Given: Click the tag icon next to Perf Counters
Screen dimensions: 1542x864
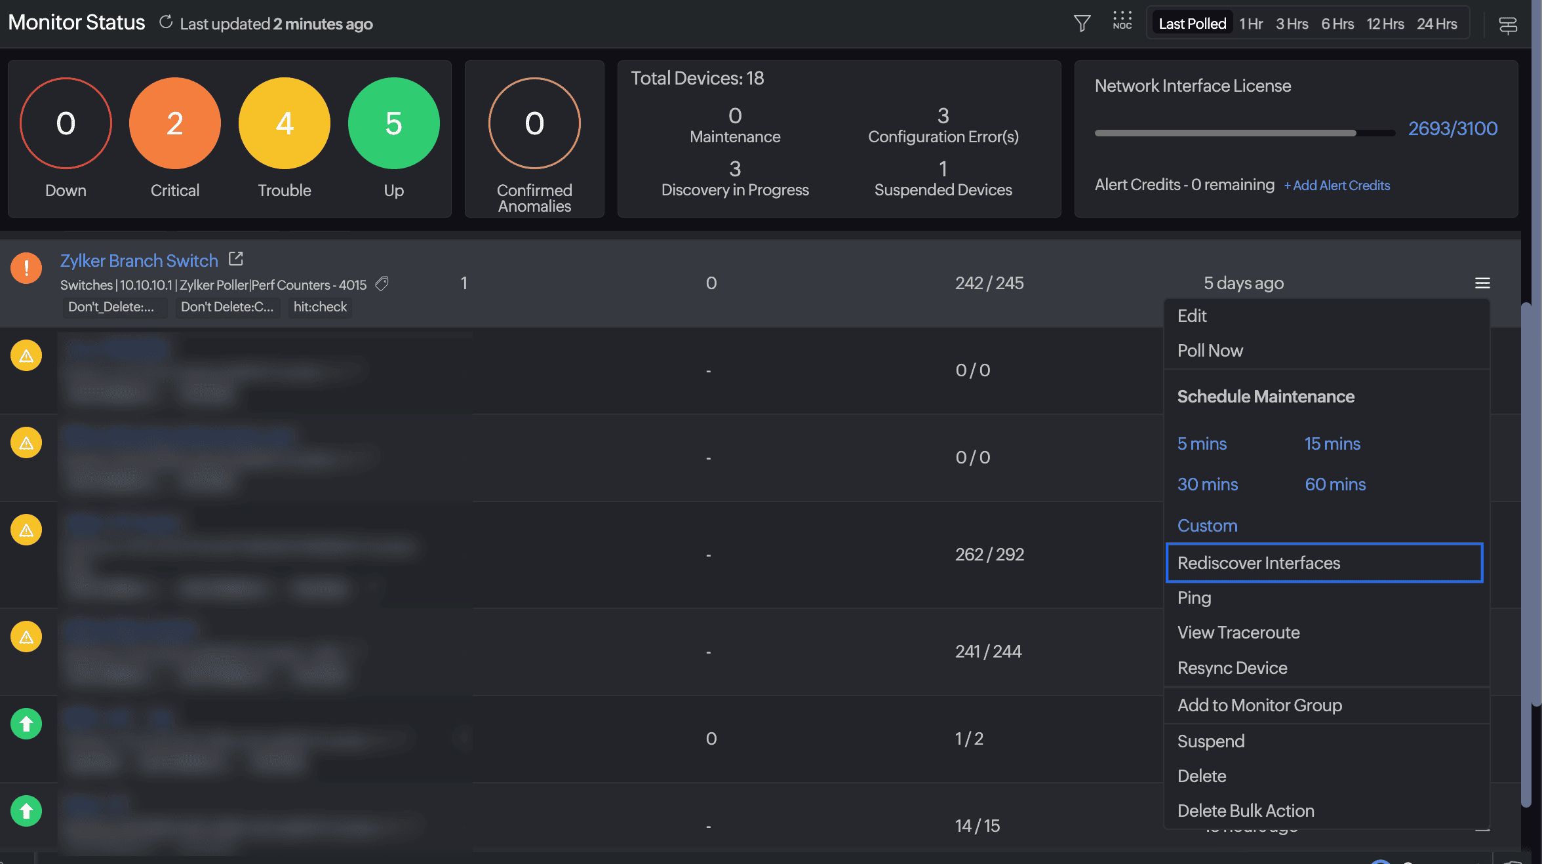Looking at the screenshot, I should [382, 284].
